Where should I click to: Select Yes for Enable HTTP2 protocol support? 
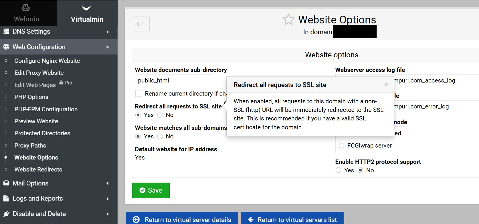[339, 170]
